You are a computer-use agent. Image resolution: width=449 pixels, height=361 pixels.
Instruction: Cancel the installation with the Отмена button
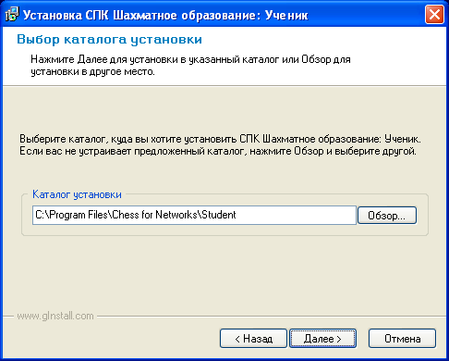[x=402, y=339]
